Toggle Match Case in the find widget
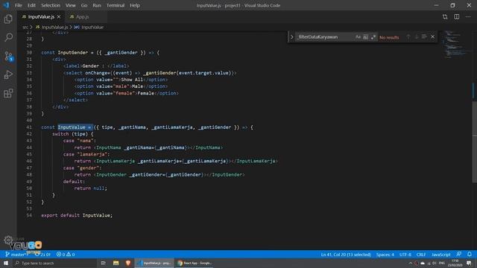 tap(358, 36)
